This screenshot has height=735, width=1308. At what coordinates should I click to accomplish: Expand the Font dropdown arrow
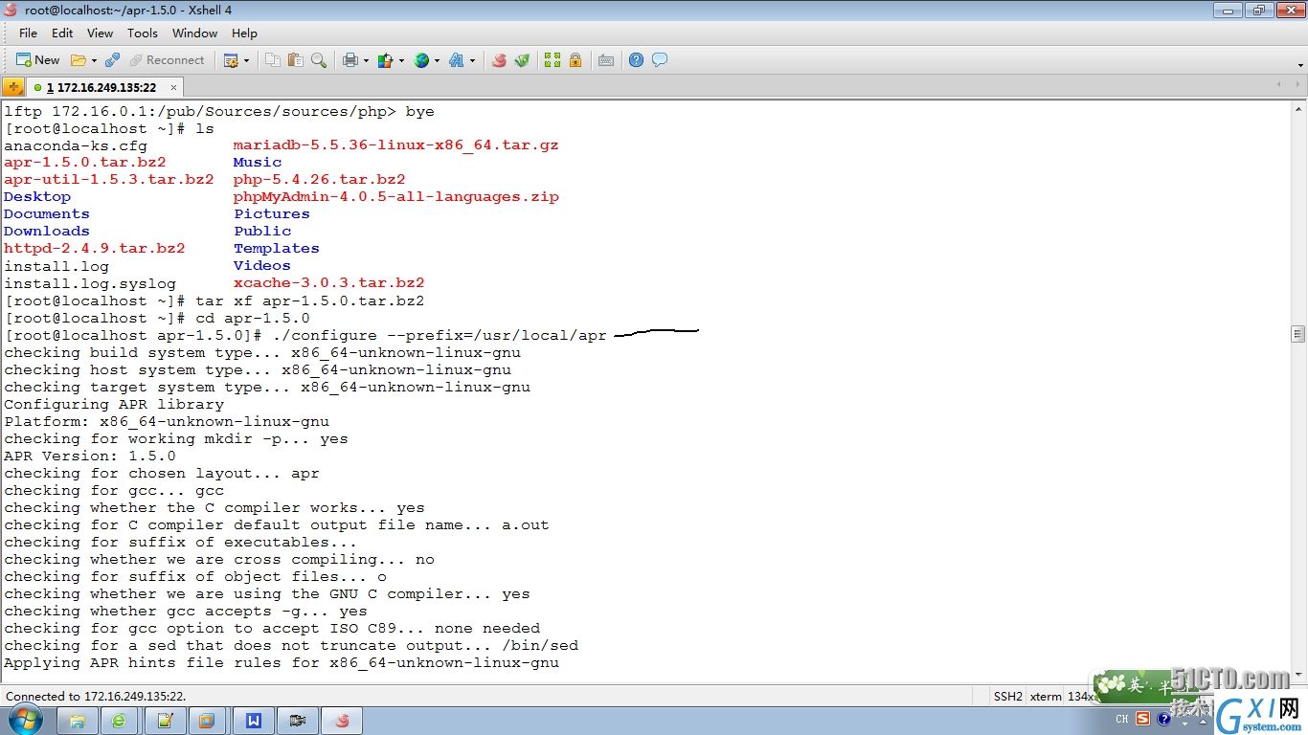472,60
